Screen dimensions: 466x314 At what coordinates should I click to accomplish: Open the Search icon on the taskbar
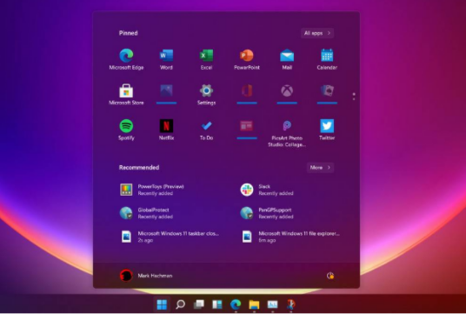tap(180, 304)
